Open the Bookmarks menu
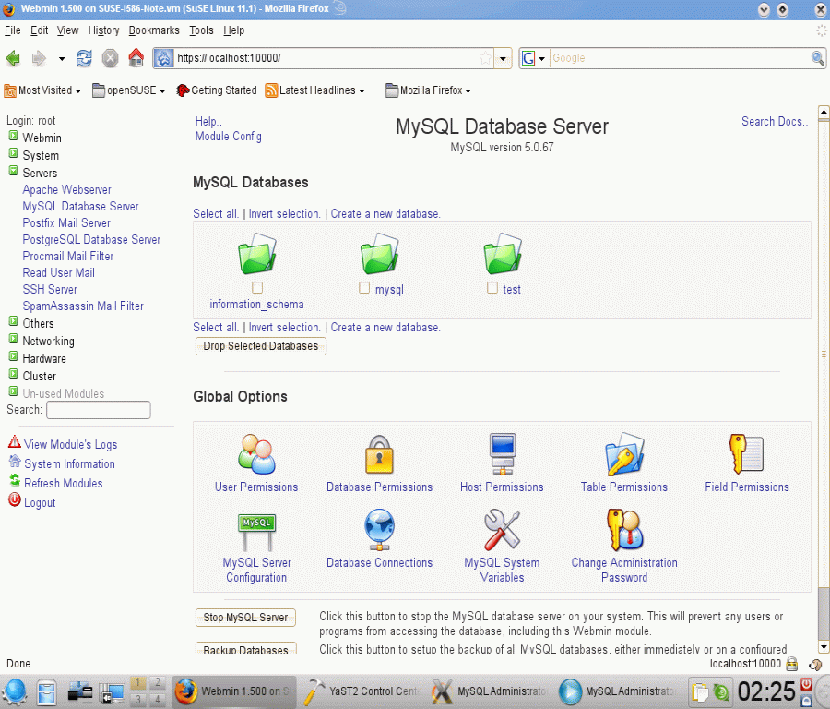The height and width of the screenshot is (709, 830). (x=154, y=30)
